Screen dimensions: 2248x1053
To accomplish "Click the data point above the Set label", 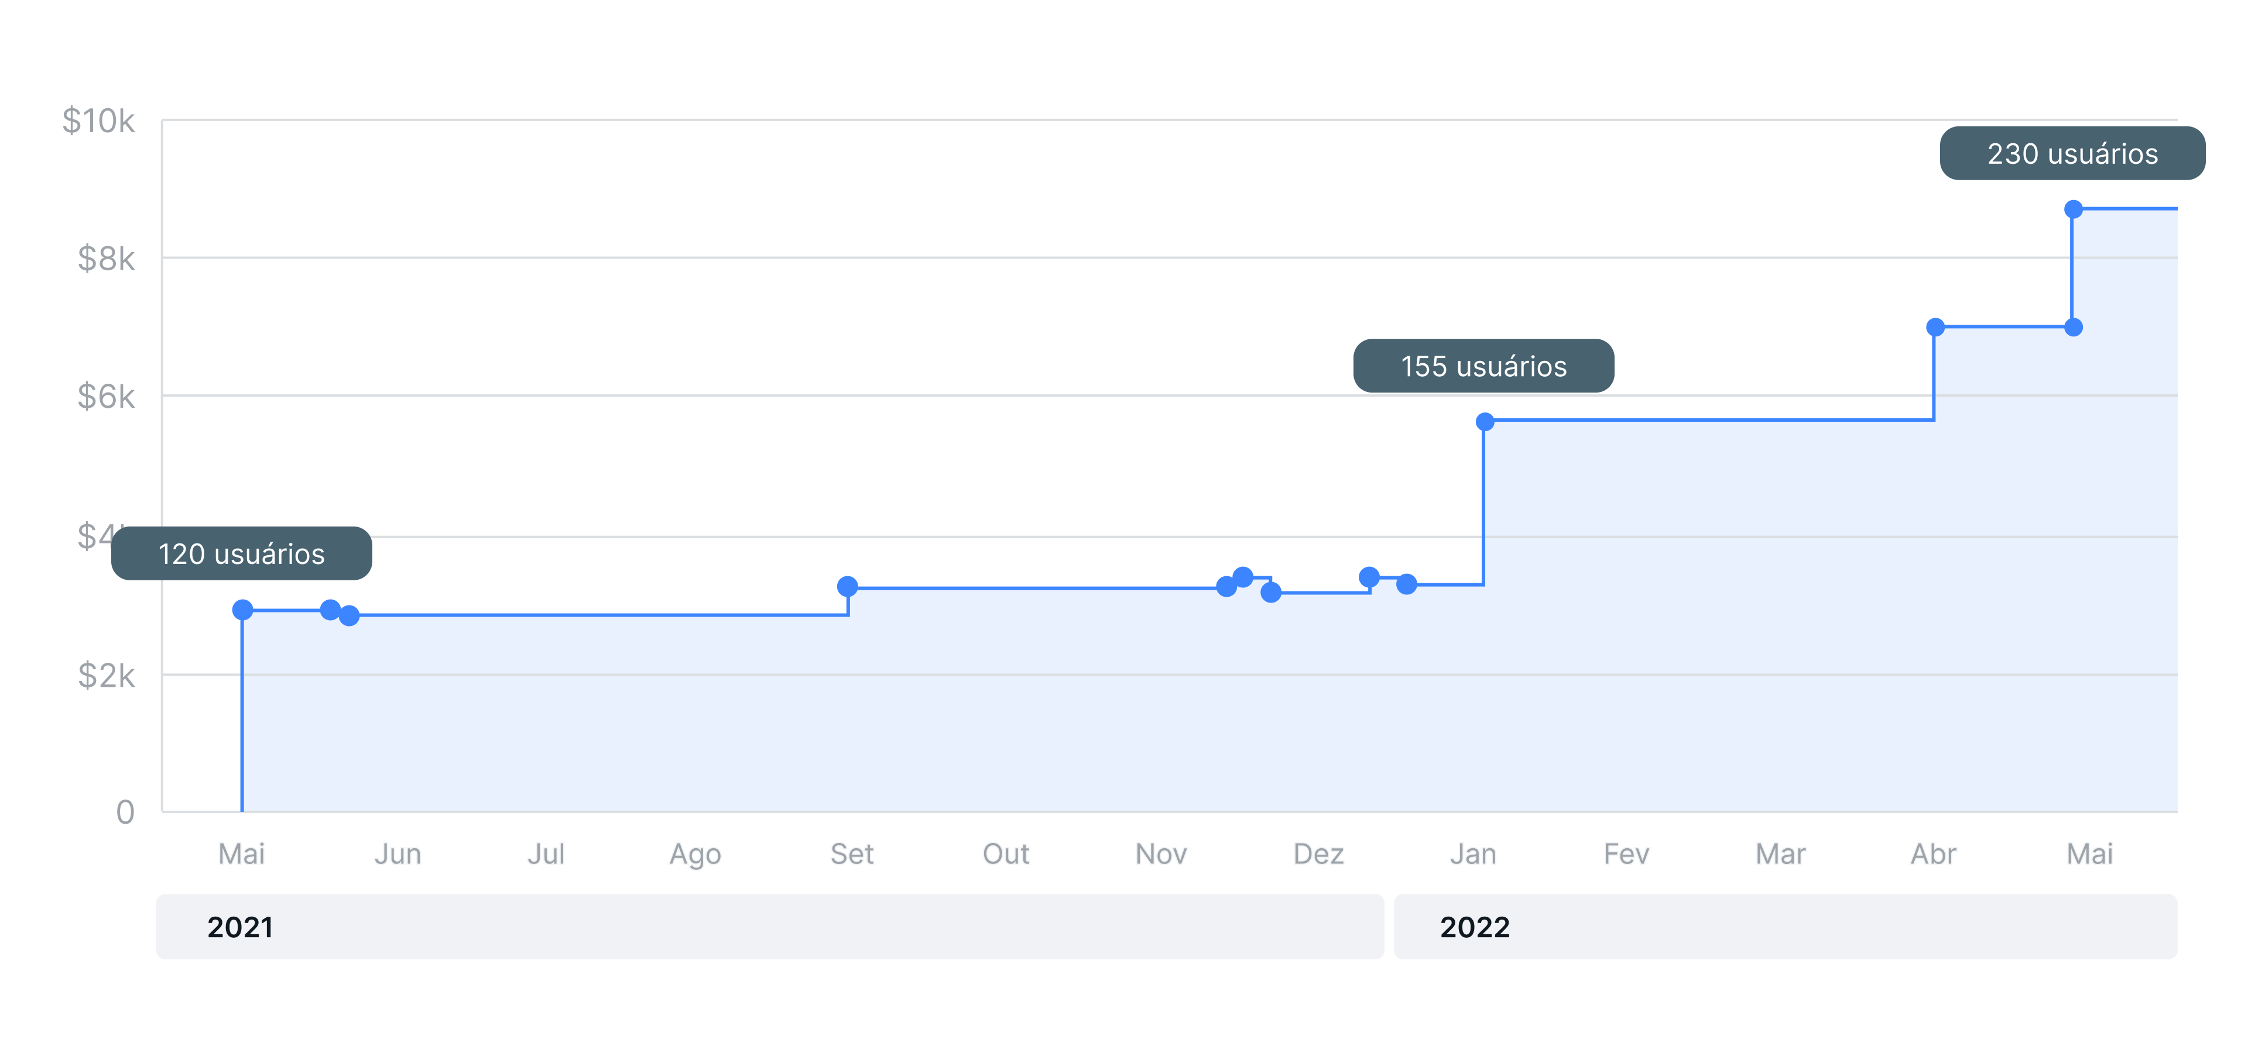I will 847,587.
